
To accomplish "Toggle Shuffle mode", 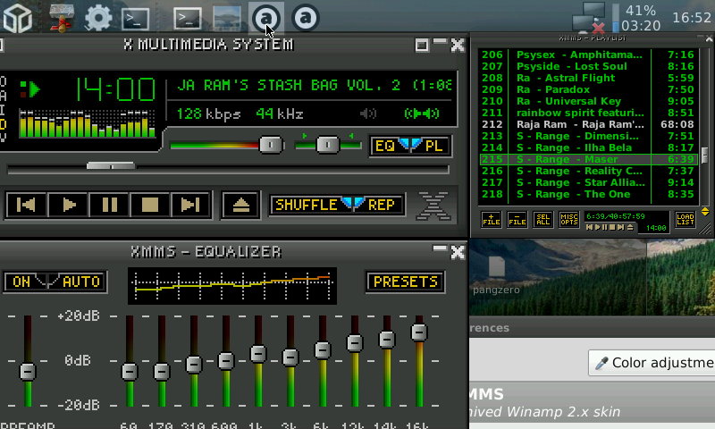I will 307,205.
